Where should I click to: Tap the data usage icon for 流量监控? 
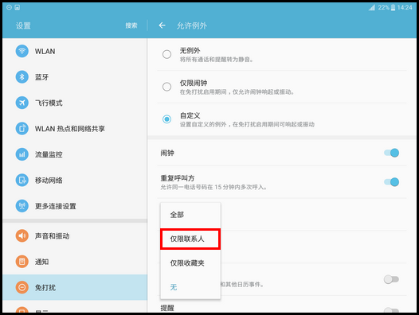coord(22,154)
